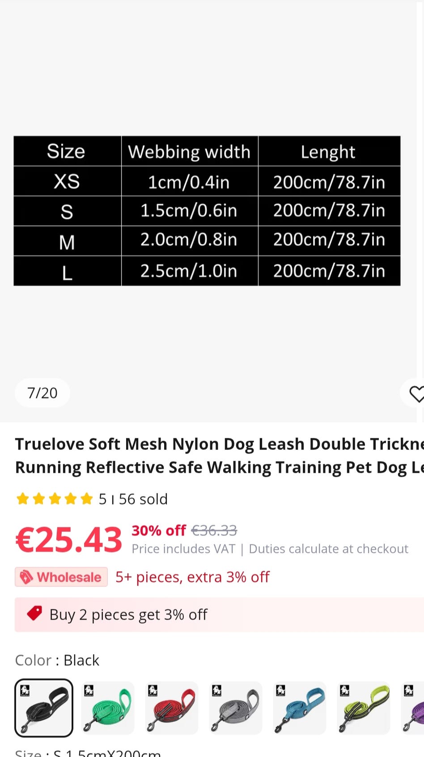Tap the 7/20 image counter

(42, 393)
